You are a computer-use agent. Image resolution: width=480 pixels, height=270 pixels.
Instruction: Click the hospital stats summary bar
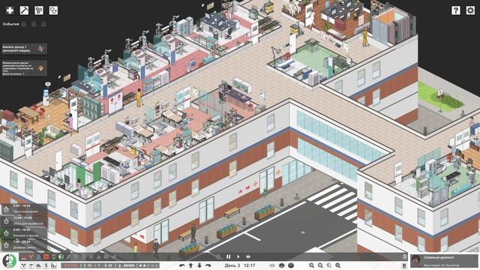pyautogui.click(x=110, y=265)
